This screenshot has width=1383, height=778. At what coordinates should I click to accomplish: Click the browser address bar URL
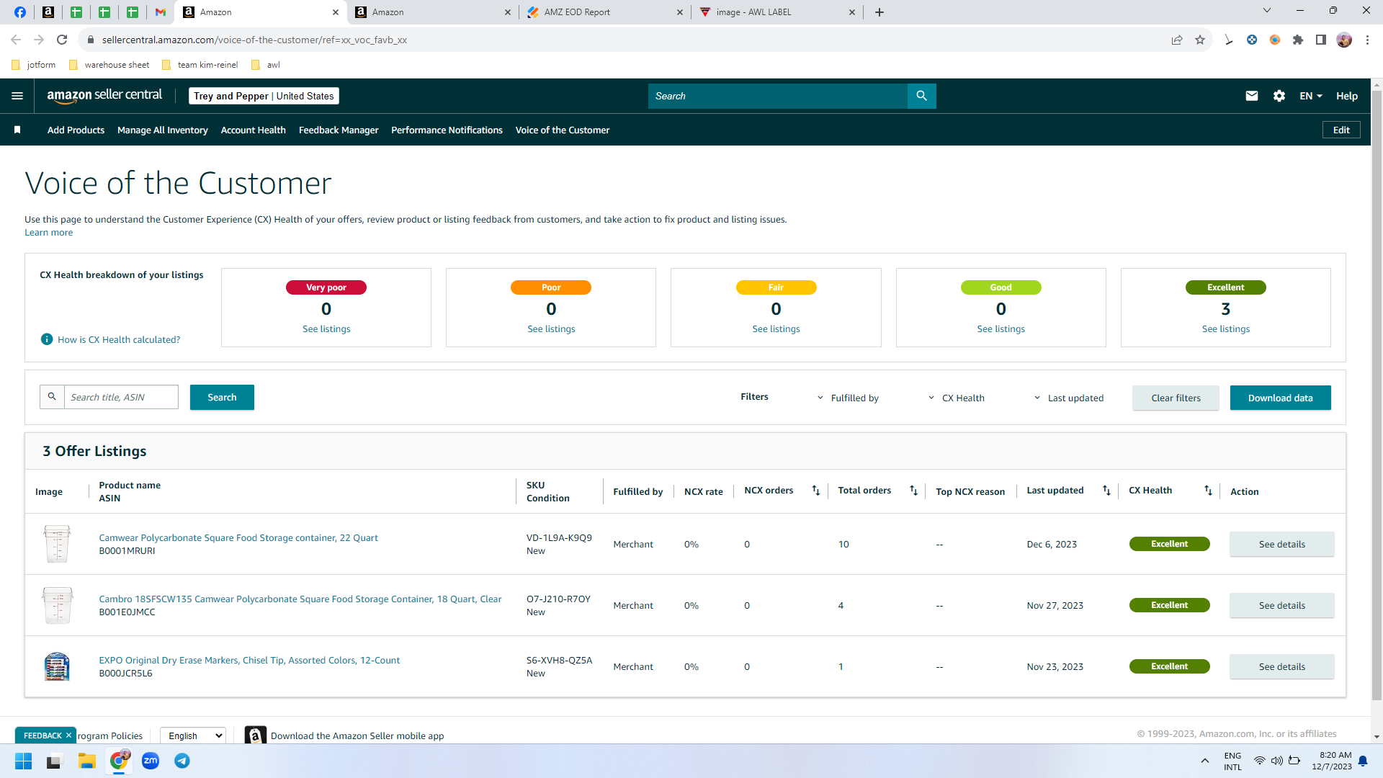click(x=254, y=40)
